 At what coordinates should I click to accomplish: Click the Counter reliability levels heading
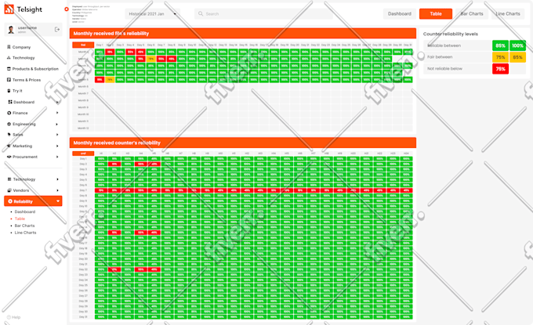(451, 34)
